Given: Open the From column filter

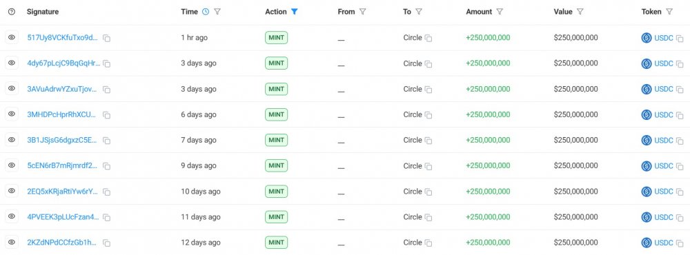Looking at the screenshot, I should coord(363,12).
